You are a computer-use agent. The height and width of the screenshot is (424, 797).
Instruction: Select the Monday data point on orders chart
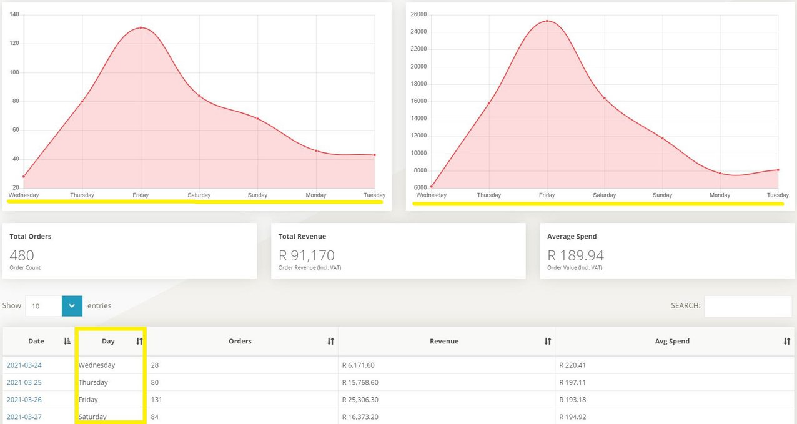point(316,150)
